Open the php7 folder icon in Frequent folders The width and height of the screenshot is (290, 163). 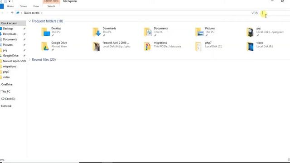pyautogui.click(x=198, y=46)
